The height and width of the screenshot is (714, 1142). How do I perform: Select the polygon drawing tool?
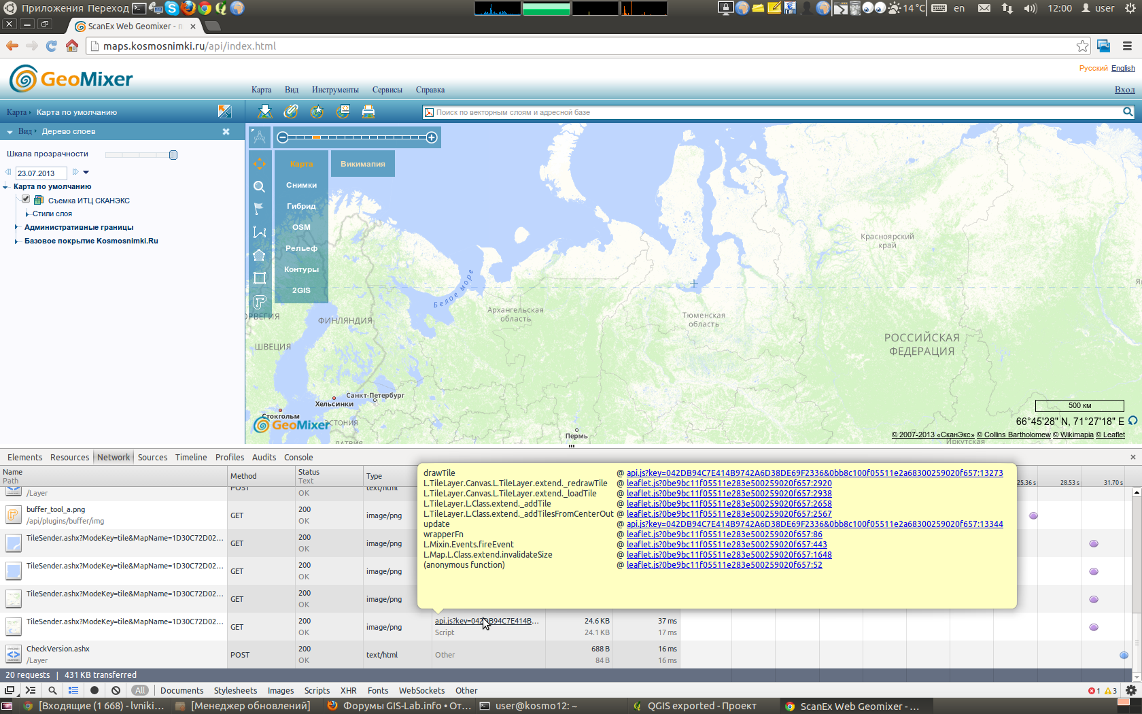pyautogui.click(x=259, y=256)
